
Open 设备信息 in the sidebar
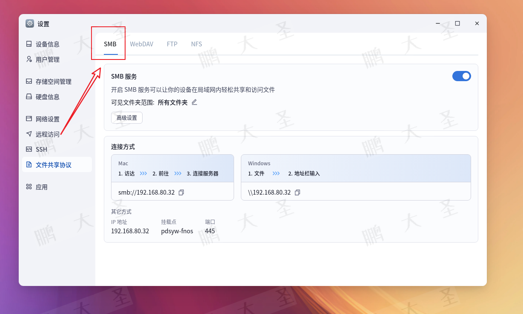pyautogui.click(x=57, y=44)
